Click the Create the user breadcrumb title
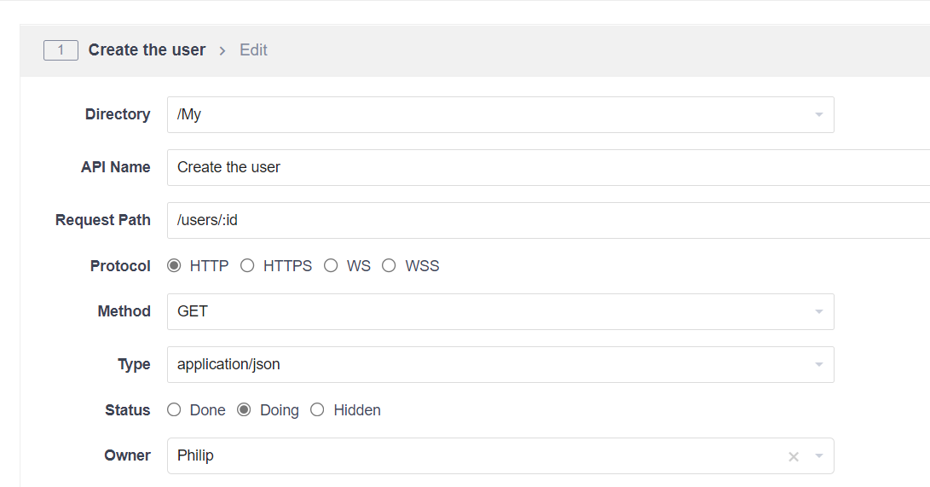 point(147,50)
